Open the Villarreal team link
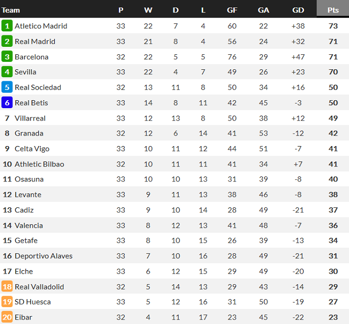This screenshot has height=324, width=349. (x=30, y=118)
